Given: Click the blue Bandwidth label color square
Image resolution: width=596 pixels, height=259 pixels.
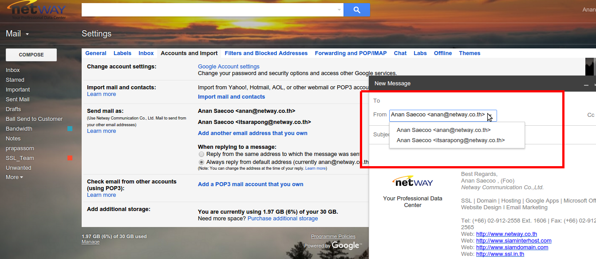Looking at the screenshot, I should tap(70, 129).
